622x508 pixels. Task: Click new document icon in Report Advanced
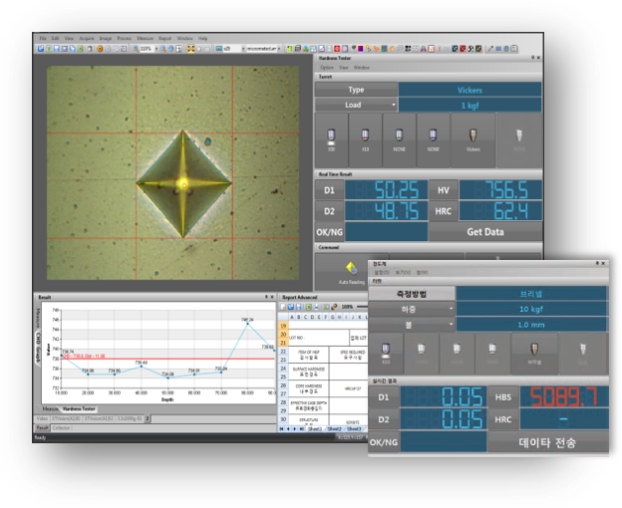pyautogui.click(x=283, y=307)
